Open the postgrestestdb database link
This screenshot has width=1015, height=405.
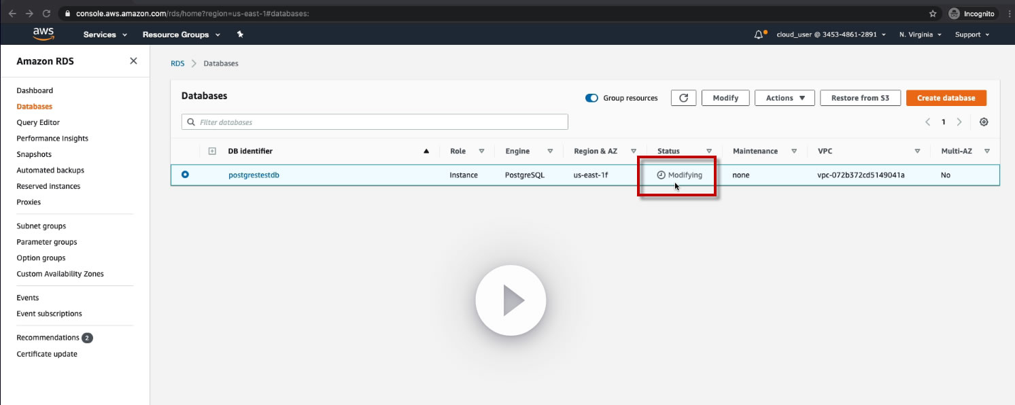point(254,175)
